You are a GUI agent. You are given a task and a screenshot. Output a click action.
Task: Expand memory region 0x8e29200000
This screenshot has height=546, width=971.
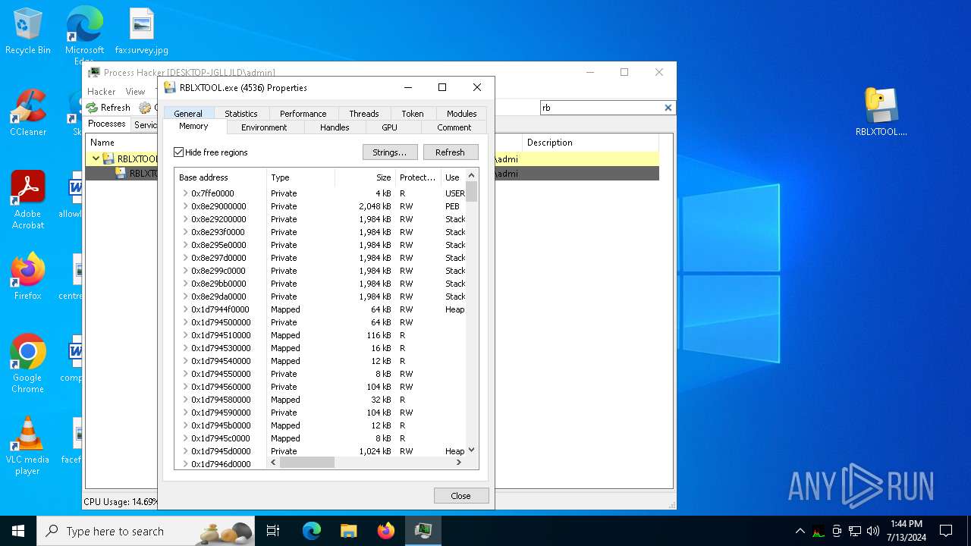tap(185, 219)
